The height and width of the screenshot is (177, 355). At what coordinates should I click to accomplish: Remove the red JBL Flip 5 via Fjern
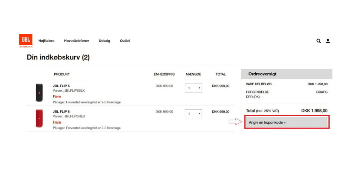click(57, 122)
